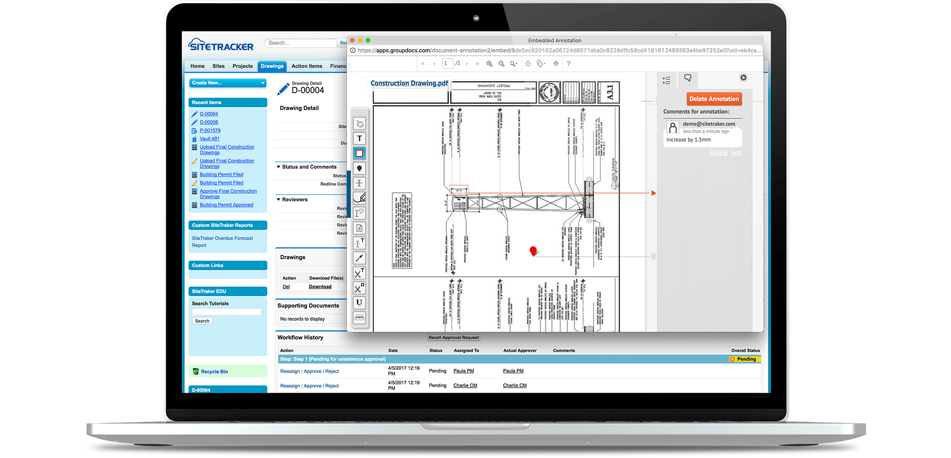951x458 pixels.
Task: Open Charlie CM under Actual Approver
Action: pos(515,386)
